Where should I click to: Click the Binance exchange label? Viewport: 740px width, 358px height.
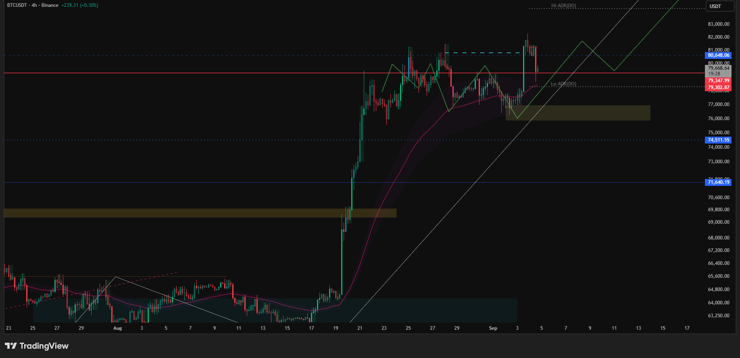coord(50,5)
